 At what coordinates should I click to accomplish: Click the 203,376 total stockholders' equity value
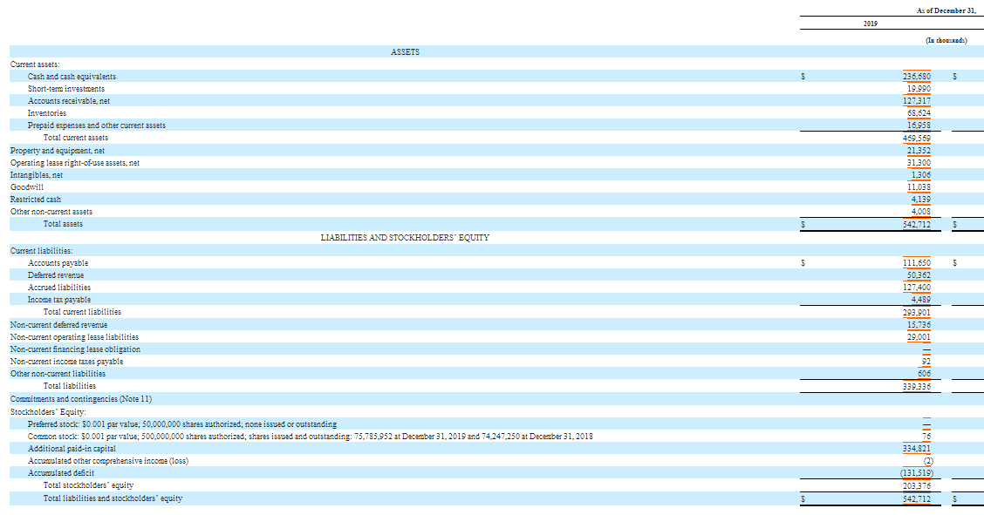click(917, 485)
